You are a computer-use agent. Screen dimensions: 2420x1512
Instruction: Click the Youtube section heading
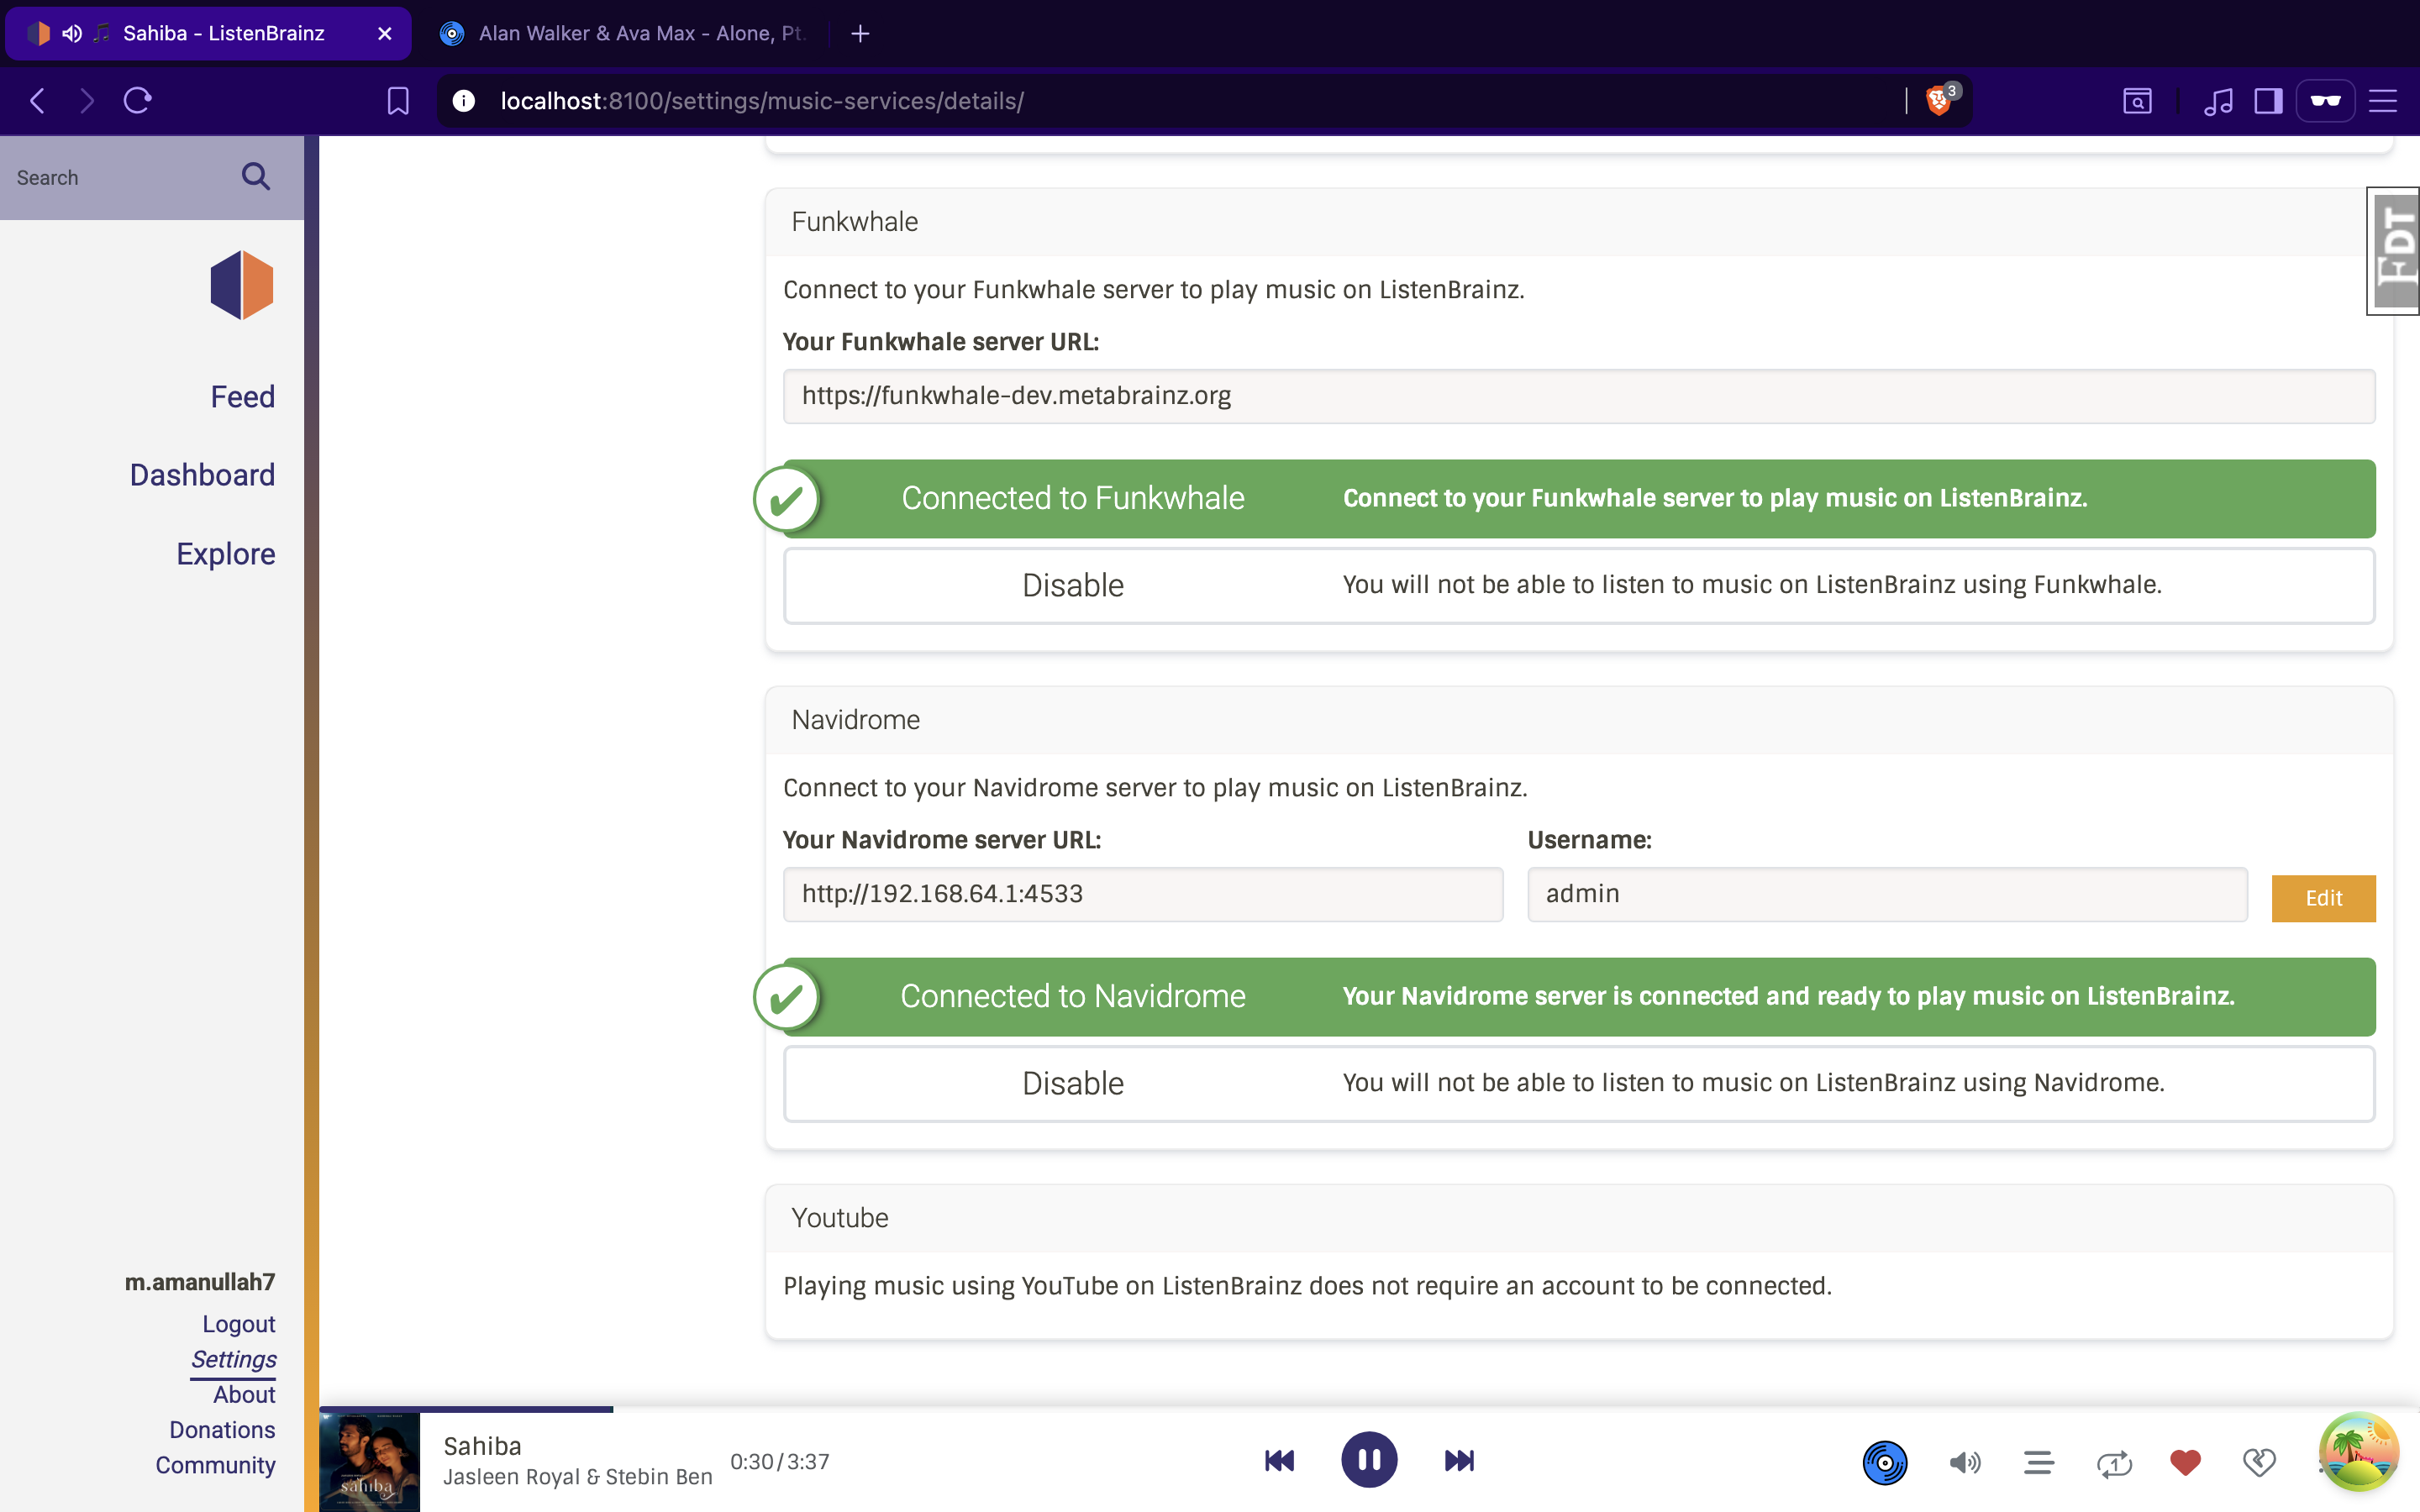pyautogui.click(x=840, y=1218)
